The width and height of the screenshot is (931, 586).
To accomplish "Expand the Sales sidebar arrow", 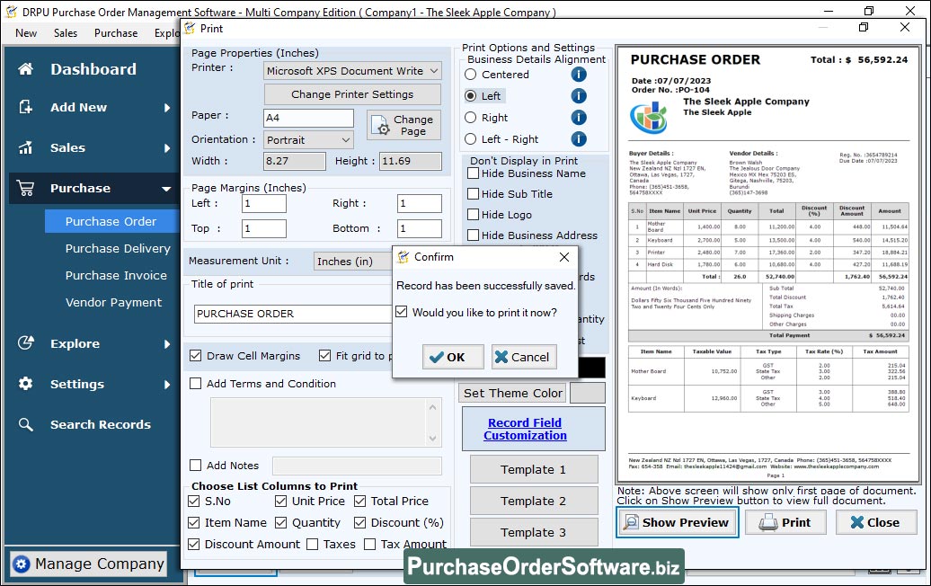I will [x=167, y=147].
